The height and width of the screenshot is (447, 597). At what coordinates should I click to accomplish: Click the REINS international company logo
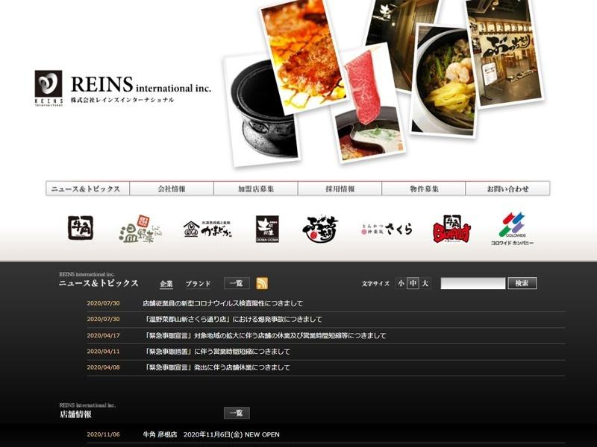click(122, 88)
